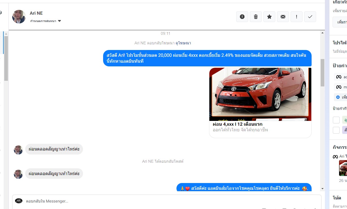Tick the purple suggested label checkbox
This screenshot has width=347, height=209.
(336, 130)
